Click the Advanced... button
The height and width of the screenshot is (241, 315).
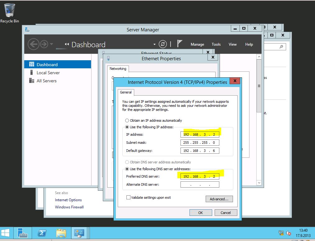click(x=219, y=199)
